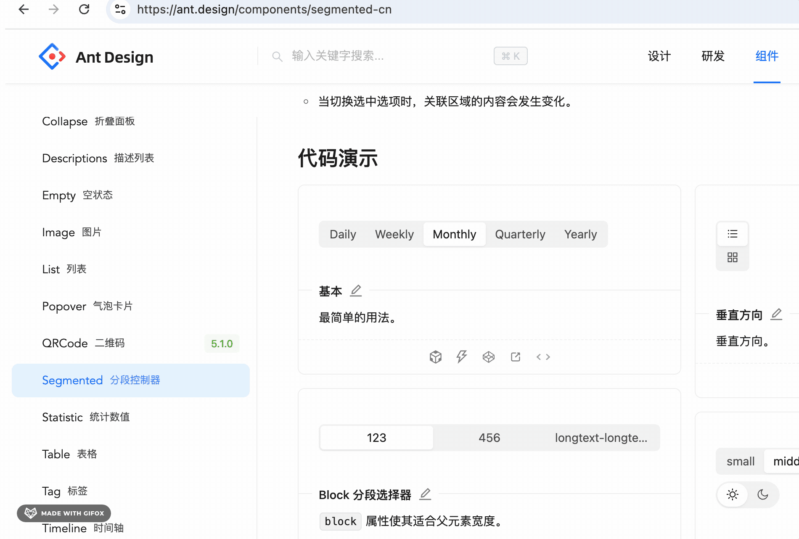Click the block code label

(x=341, y=521)
